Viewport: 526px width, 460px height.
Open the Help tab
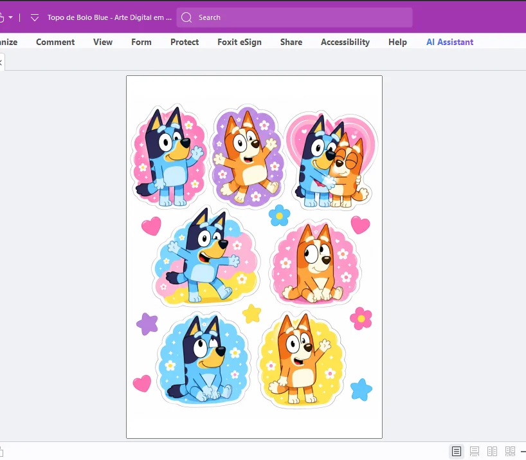click(397, 42)
